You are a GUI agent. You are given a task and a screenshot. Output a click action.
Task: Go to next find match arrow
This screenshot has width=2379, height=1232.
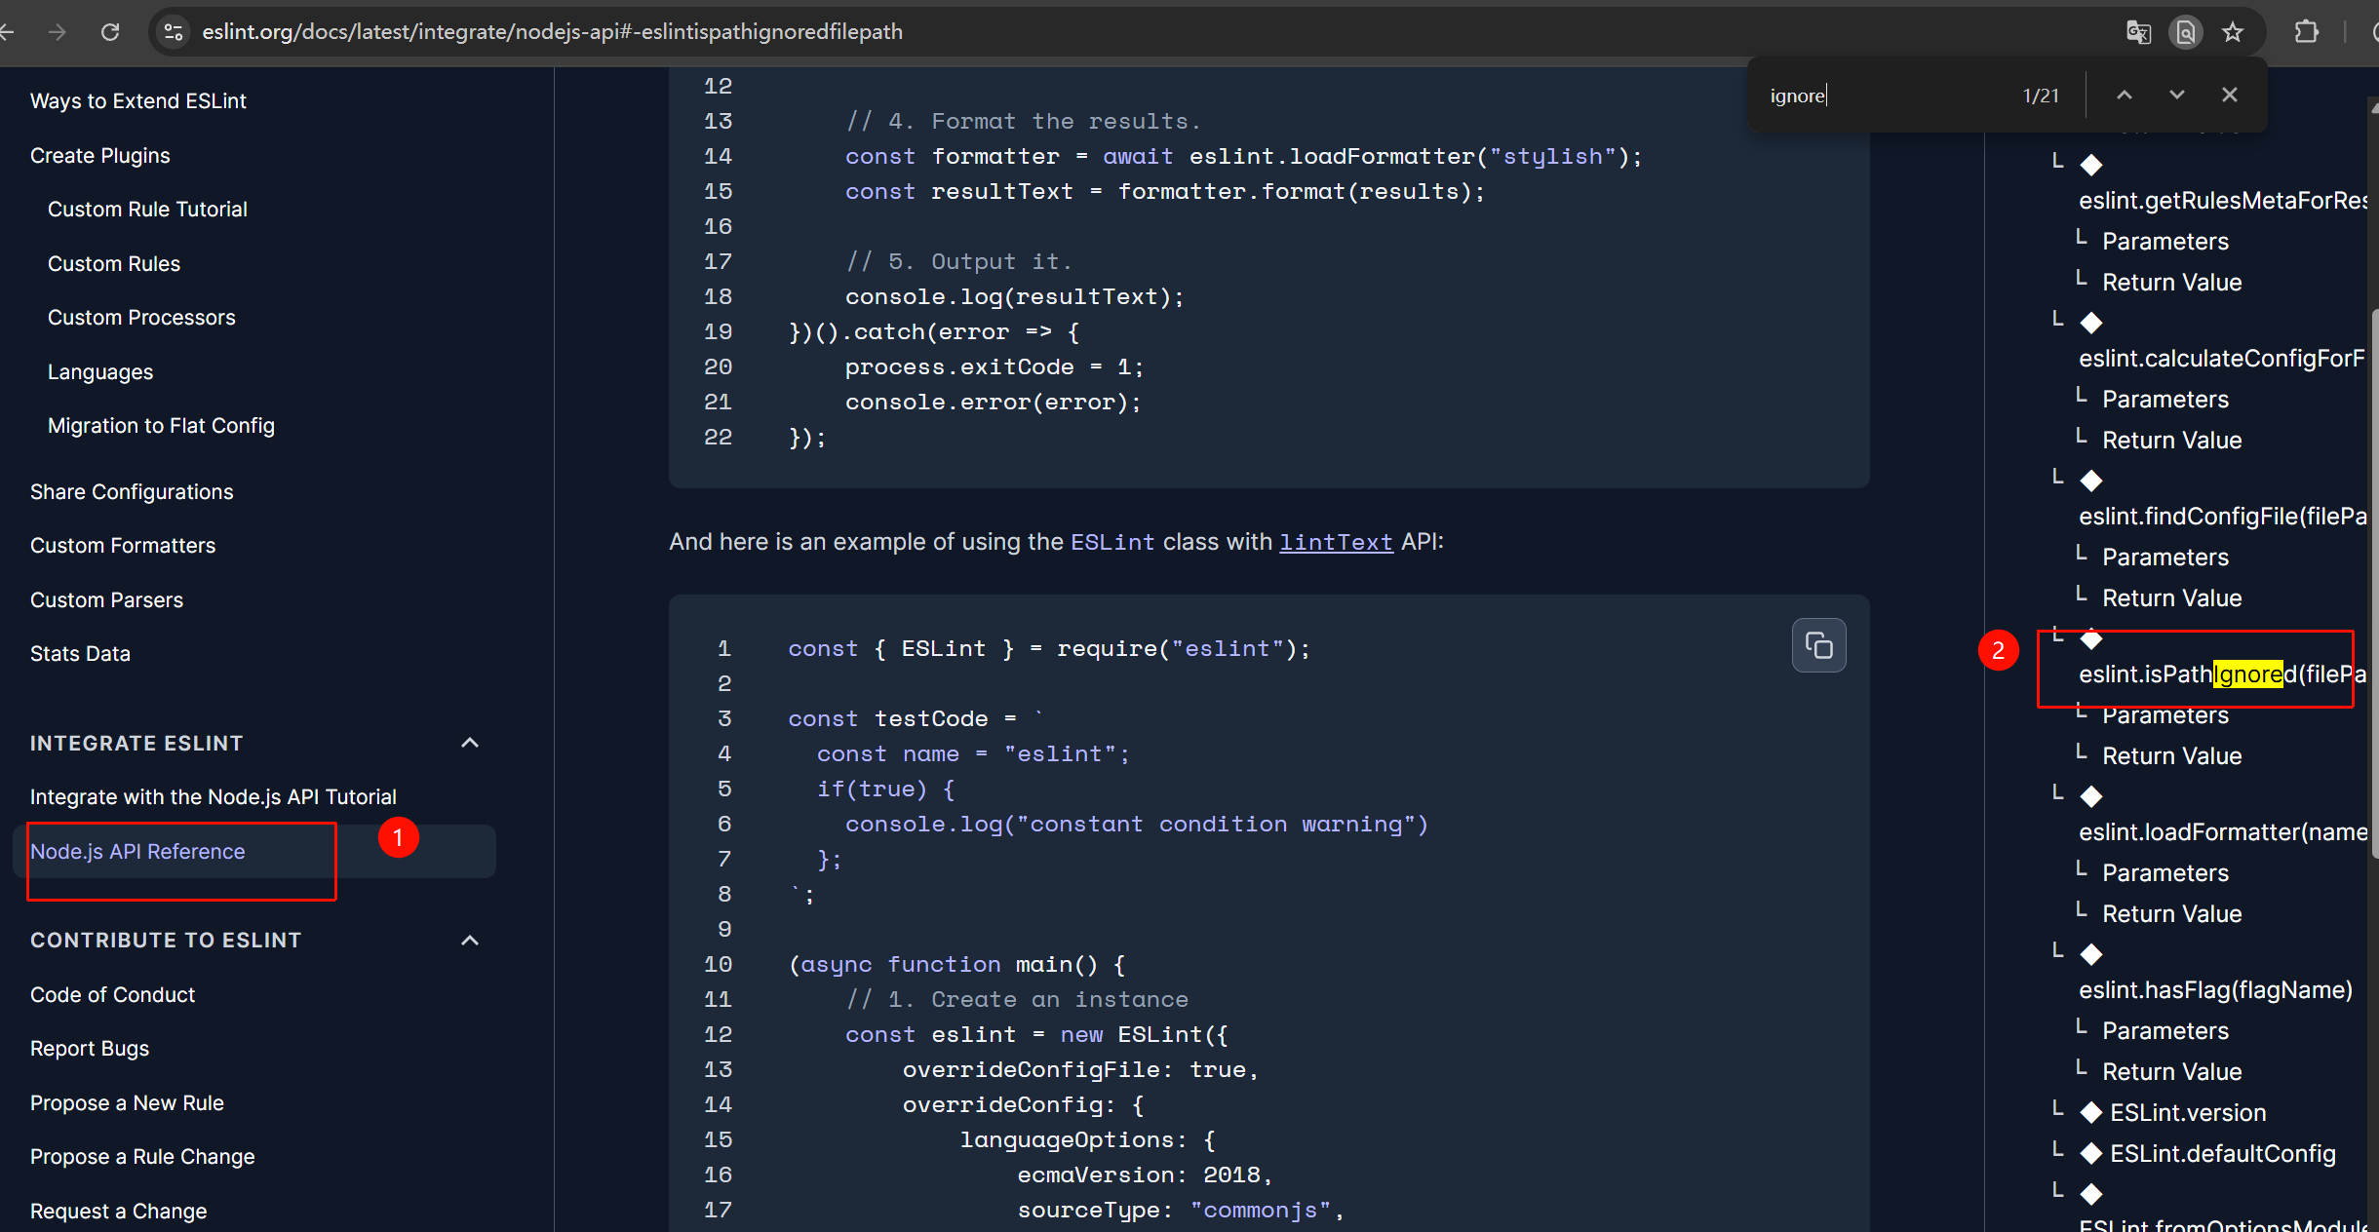pos(2176,95)
